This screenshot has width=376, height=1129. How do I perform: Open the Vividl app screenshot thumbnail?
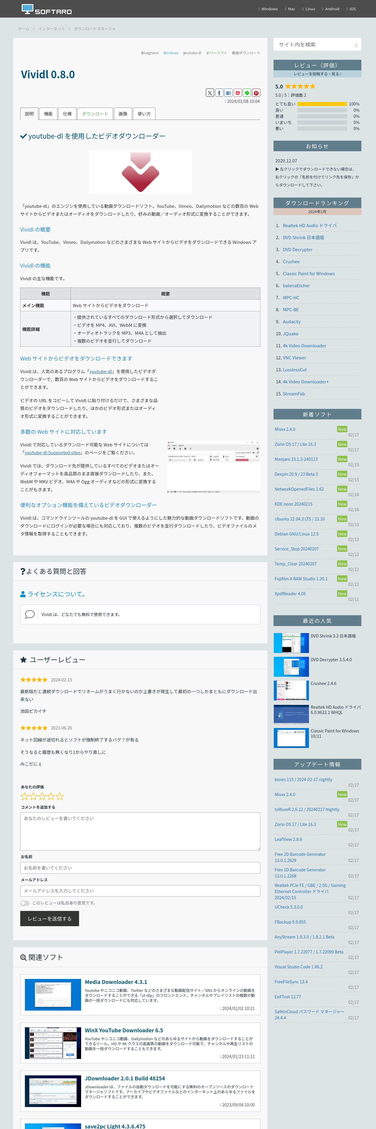point(213,467)
